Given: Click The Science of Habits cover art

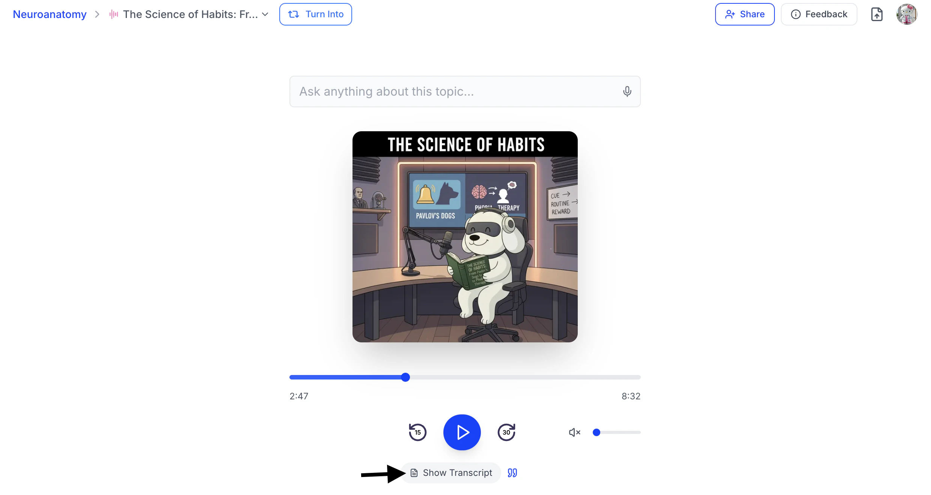Looking at the screenshot, I should click(x=465, y=237).
